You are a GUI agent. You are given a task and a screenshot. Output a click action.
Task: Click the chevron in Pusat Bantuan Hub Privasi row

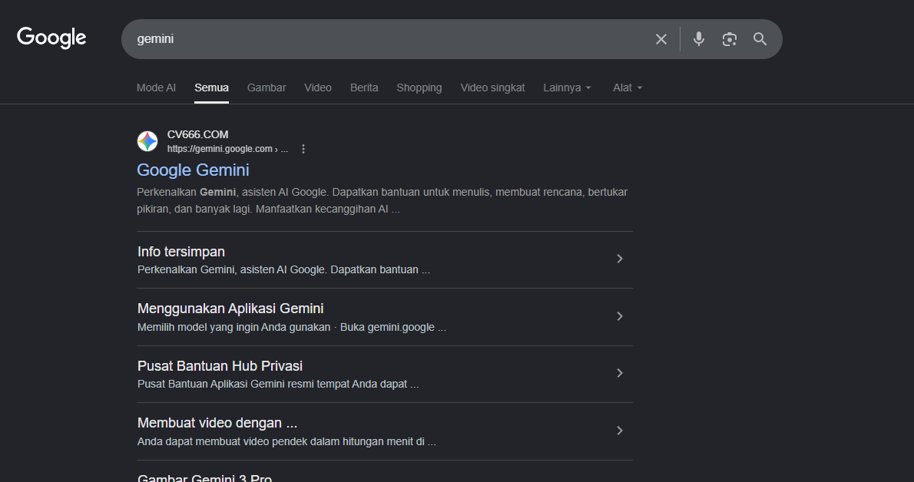click(x=620, y=373)
